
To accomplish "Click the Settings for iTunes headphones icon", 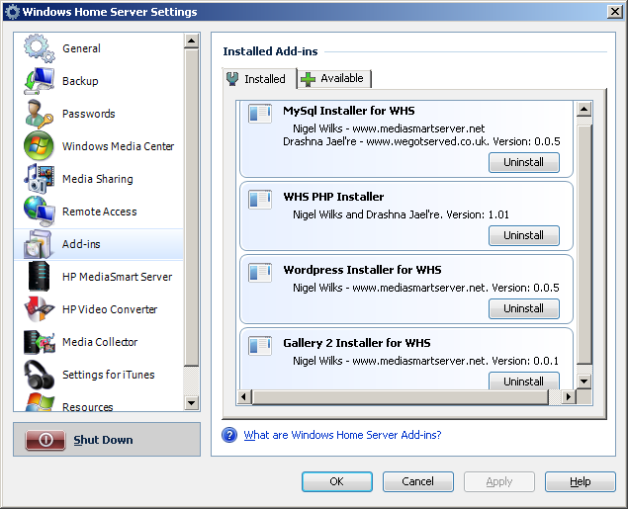I will coord(39,375).
